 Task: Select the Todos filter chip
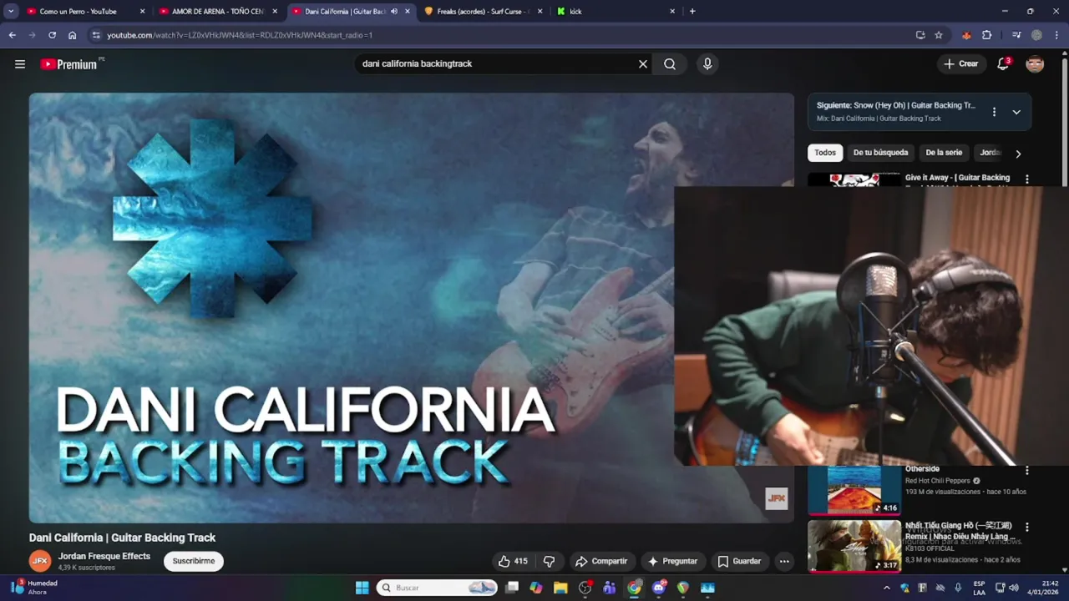[x=825, y=153]
